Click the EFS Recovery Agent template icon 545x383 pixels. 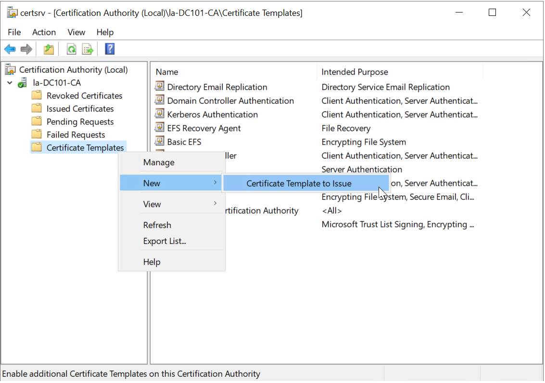160,128
